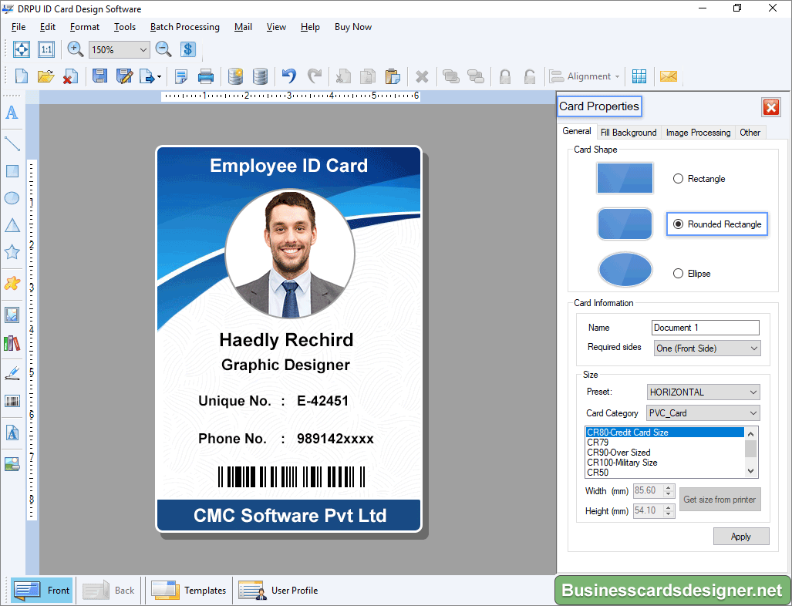Viewport: 792px width, 606px height.
Task: Click the Lock padlock icon
Action: [504, 76]
